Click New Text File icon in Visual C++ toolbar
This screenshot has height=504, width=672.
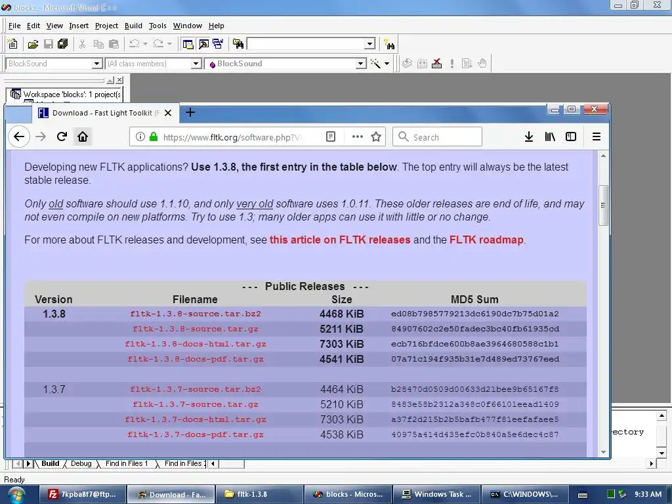12,44
